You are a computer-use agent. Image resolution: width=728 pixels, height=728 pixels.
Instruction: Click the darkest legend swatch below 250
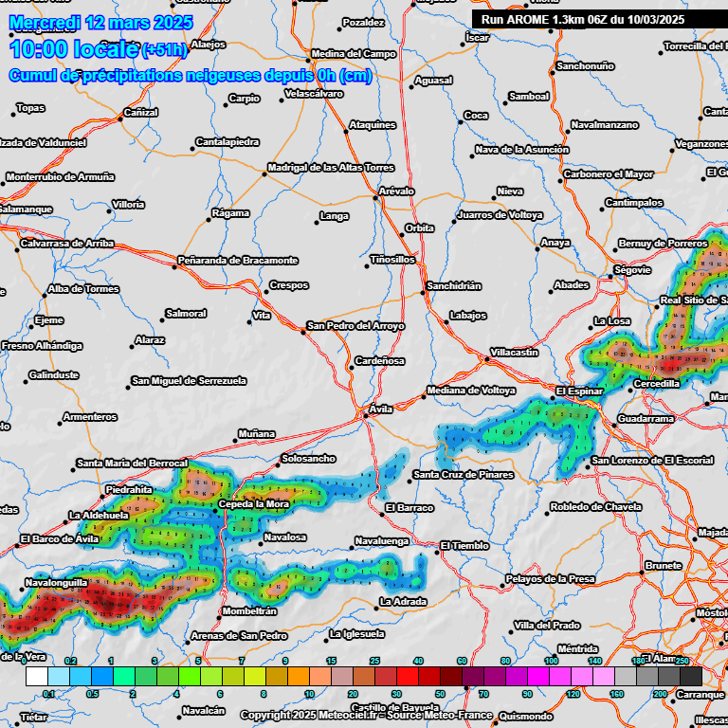point(691,677)
